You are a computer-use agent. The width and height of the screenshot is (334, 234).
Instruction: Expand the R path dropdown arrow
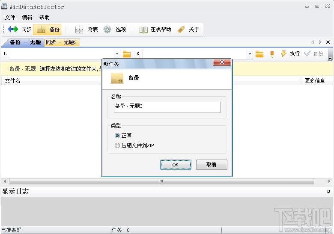(x=250, y=54)
